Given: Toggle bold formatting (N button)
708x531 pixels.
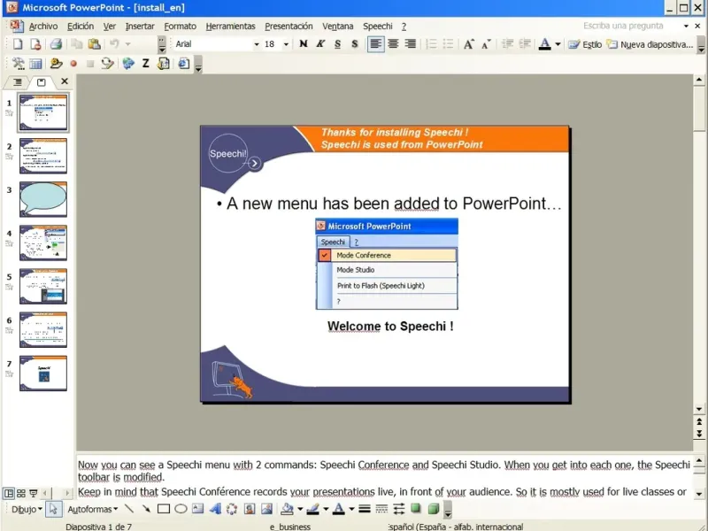Looking at the screenshot, I should point(304,43).
